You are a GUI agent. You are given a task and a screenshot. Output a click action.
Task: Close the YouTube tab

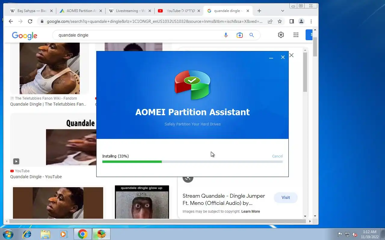[199, 11]
